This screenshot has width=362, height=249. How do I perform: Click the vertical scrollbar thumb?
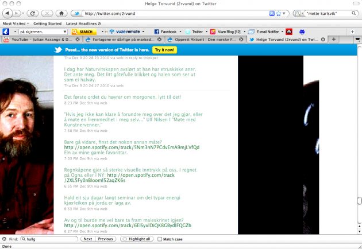click(360, 201)
